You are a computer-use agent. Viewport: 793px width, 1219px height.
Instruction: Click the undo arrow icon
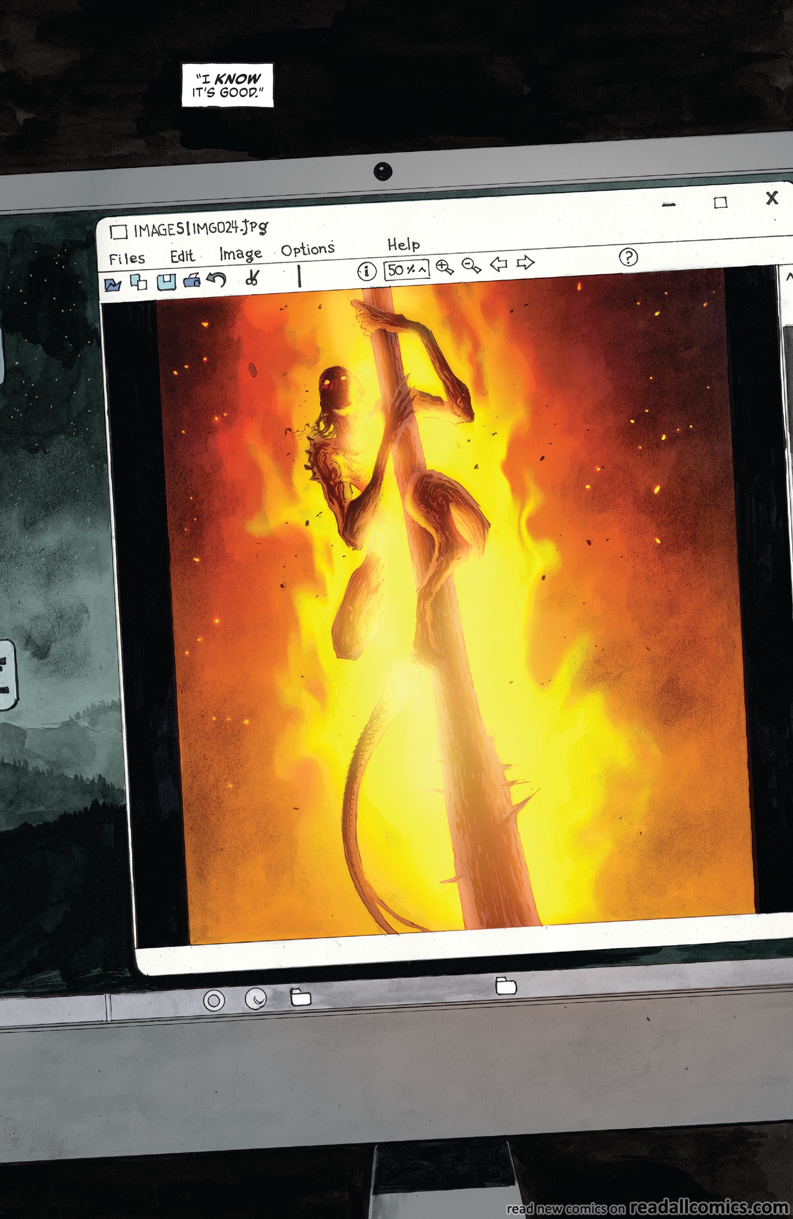(x=217, y=279)
